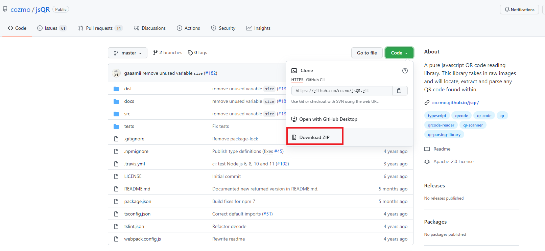Open the master branch dropdown
The height and width of the screenshot is (251, 545).
click(x=127, y=53)
